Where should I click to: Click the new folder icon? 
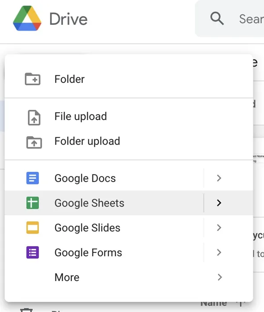tap(33, 79)
